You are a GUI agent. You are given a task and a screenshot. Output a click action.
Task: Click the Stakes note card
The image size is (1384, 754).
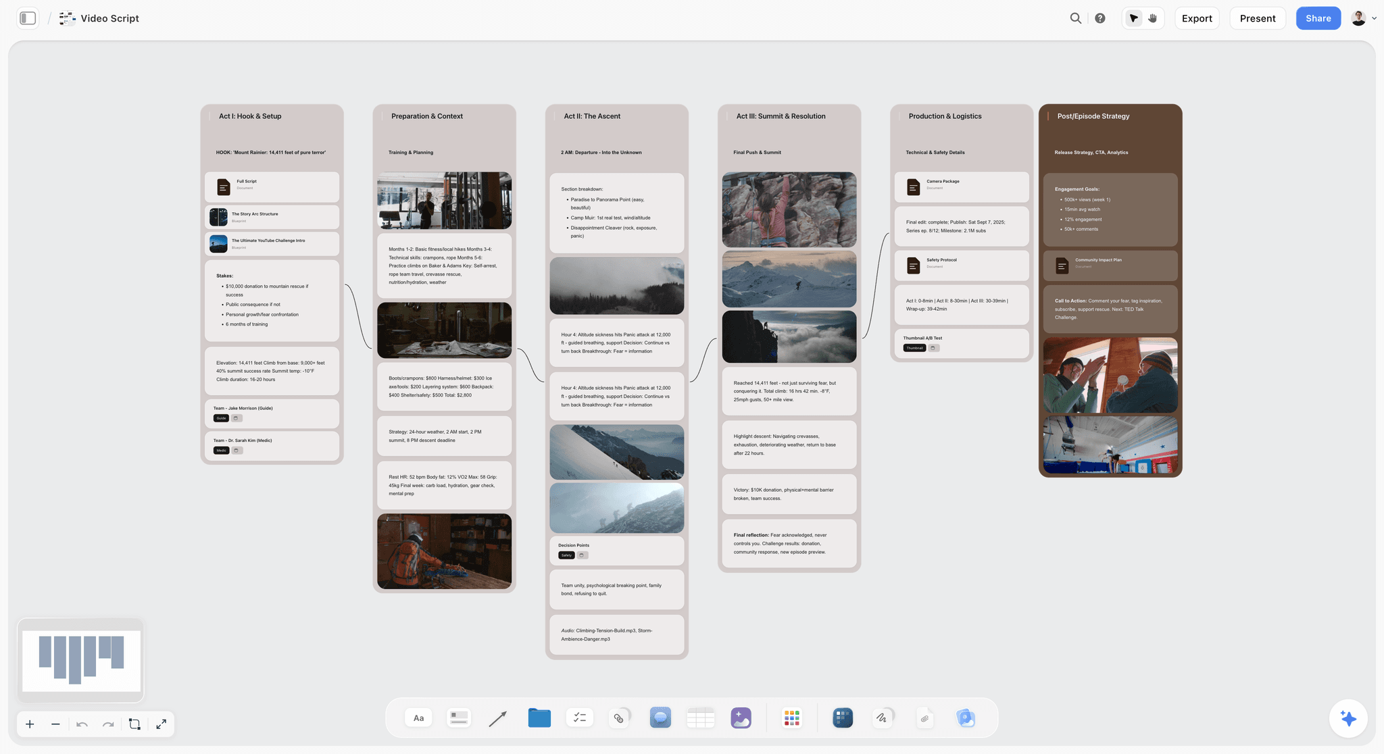point(272,300)
